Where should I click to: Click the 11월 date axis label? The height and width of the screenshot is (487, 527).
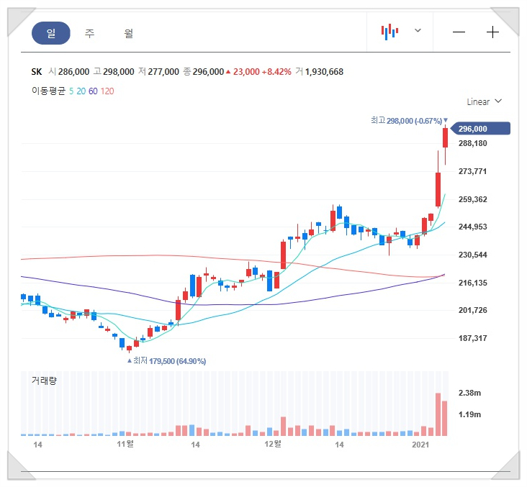(x=125, y=445)
